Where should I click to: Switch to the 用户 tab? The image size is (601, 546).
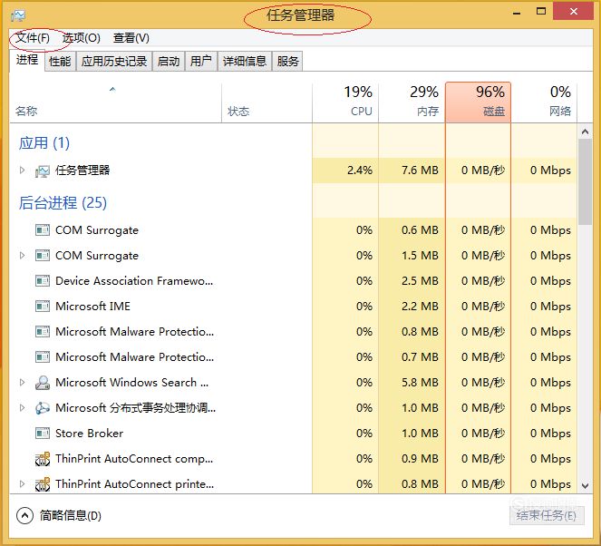pyautogui.click(x=201, y=62)
